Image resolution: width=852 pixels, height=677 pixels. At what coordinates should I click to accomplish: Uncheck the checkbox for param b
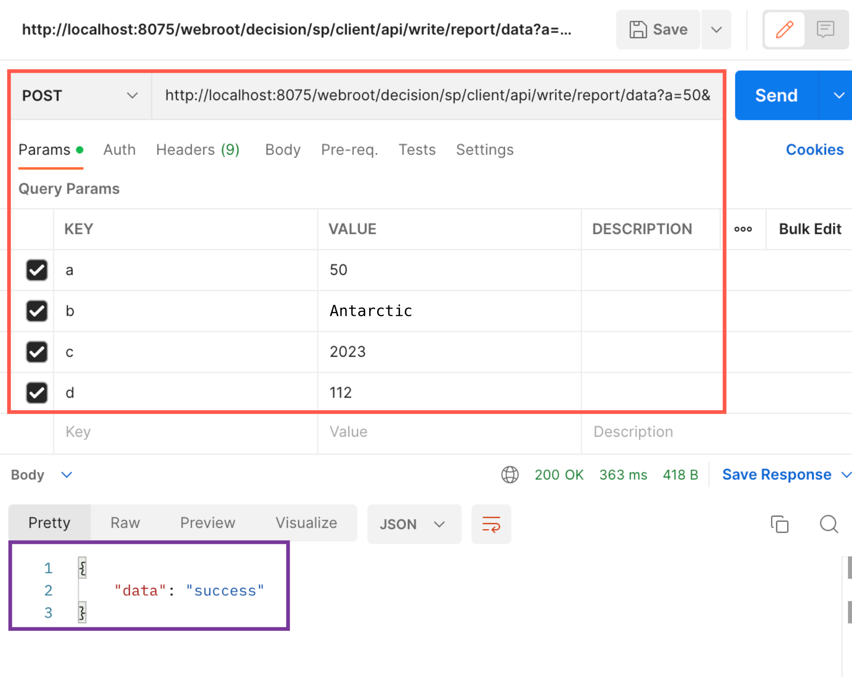[37, 311]
